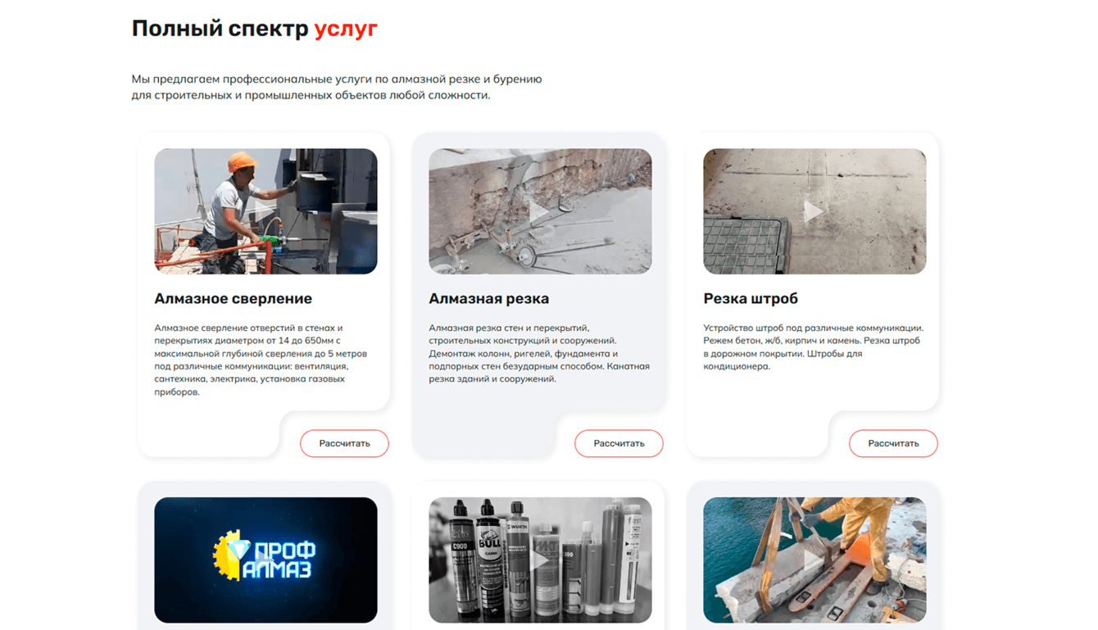The height and width of the screenshot is (630, 1098).
Task: Play the Алмазная резка video
Action: tap(539, 211)
